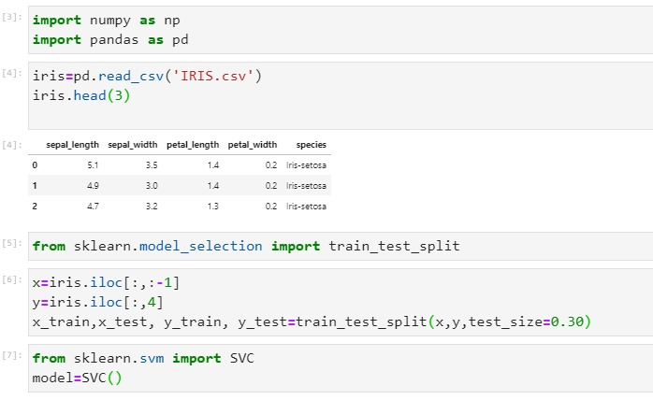Select the 3.5 sepal_width value

(x=152, y=165)
